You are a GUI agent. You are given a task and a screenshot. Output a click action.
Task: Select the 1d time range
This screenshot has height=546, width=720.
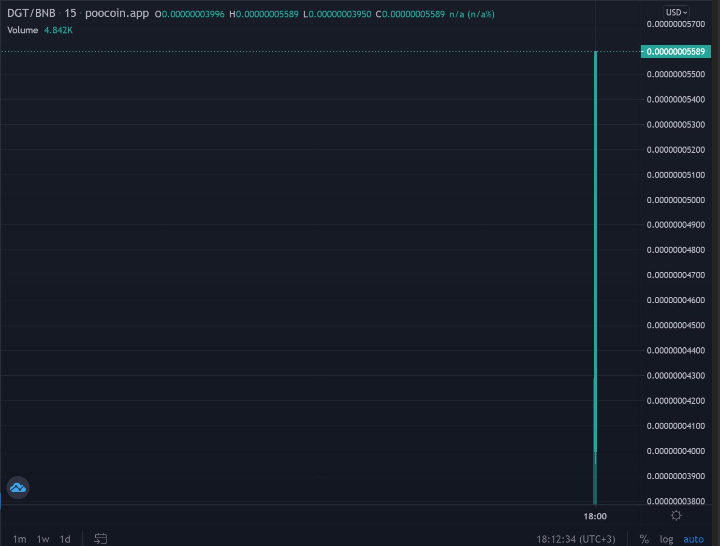(x=65, y=539)
